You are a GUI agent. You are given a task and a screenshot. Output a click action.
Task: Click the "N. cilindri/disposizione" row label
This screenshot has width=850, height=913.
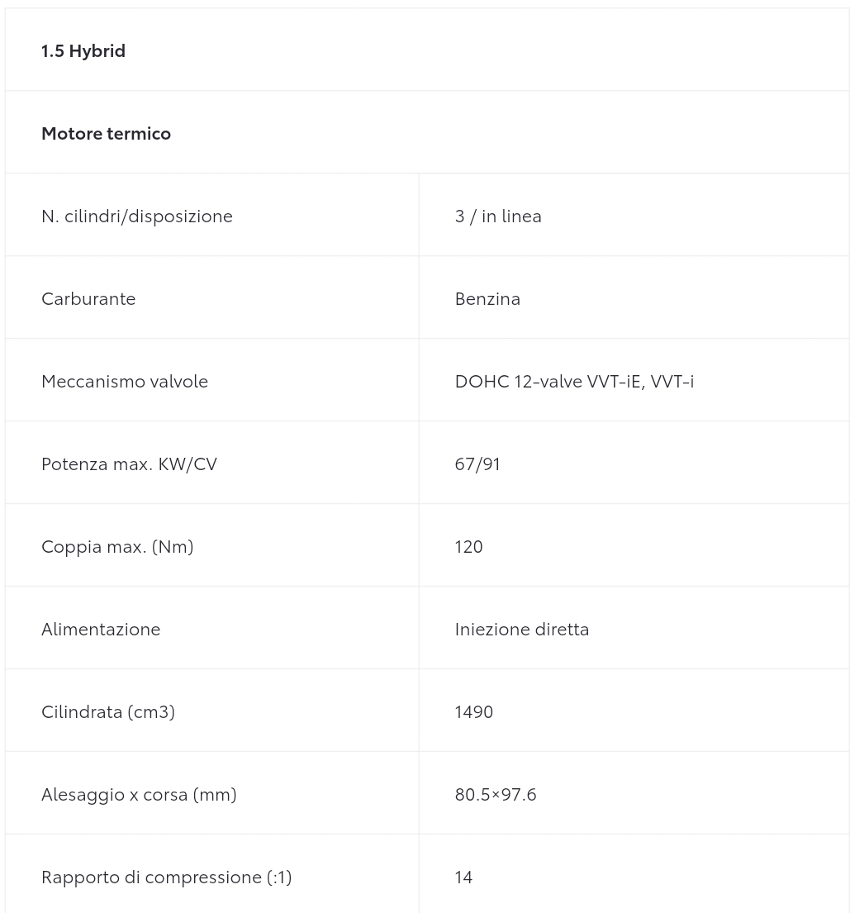pos(137,216)
